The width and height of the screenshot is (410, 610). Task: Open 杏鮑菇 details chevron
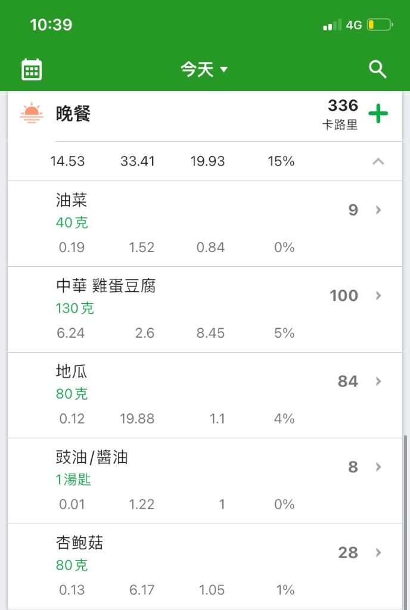click(x=378, y=552)
